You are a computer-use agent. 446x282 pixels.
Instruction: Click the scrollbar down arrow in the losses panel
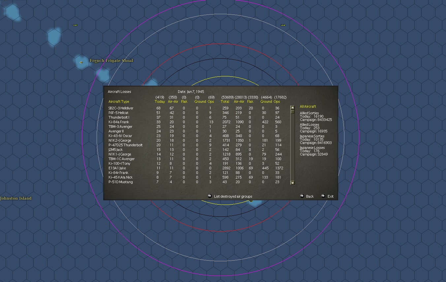[292, 183]
